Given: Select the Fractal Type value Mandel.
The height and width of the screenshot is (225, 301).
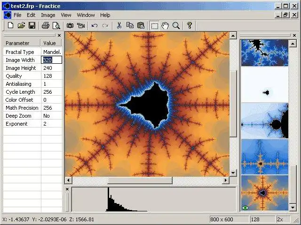Looking at the screenshot, I should (52, 52).
